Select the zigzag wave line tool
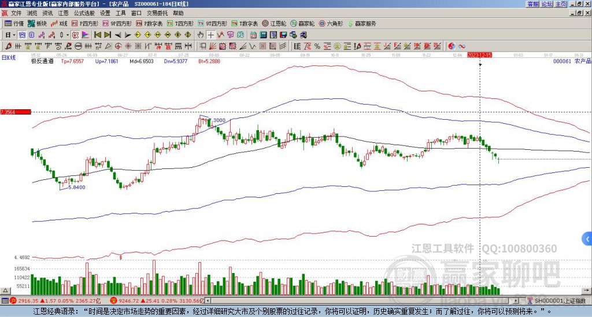 click(252, 46)
